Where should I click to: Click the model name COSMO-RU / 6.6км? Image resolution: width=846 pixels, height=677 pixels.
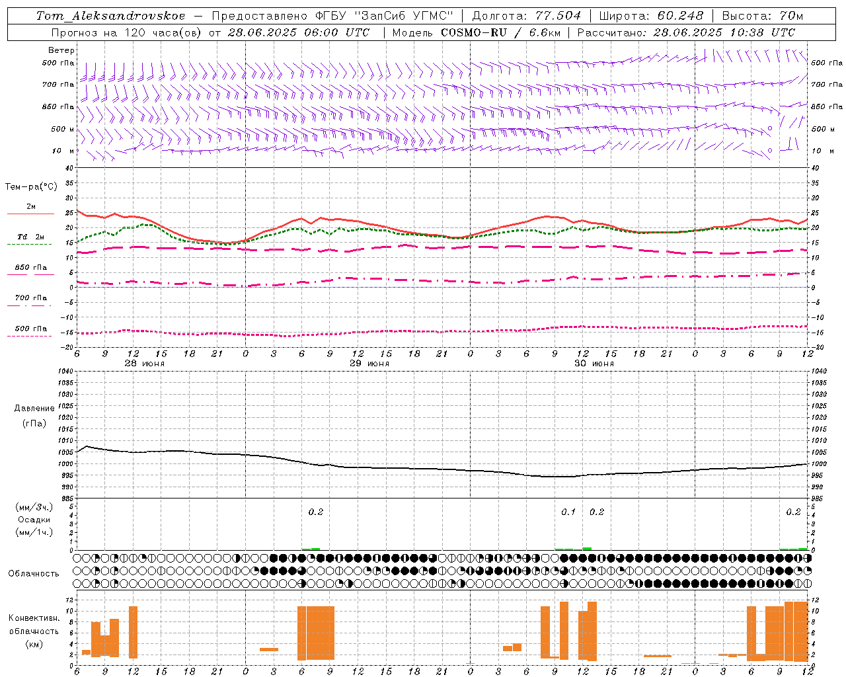(x=501, y=32)
